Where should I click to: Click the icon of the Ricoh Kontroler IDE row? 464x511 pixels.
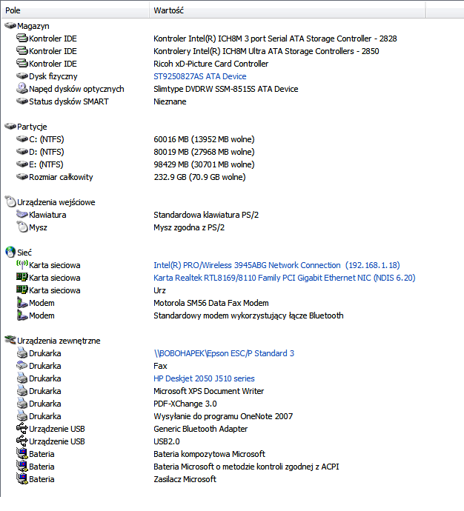(x=22, y=63)
